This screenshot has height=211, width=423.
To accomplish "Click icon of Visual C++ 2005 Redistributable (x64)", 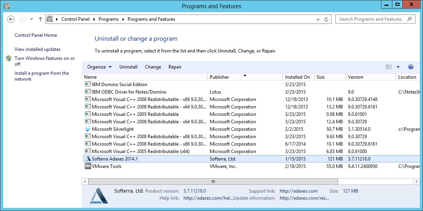I will coord(88,151).
